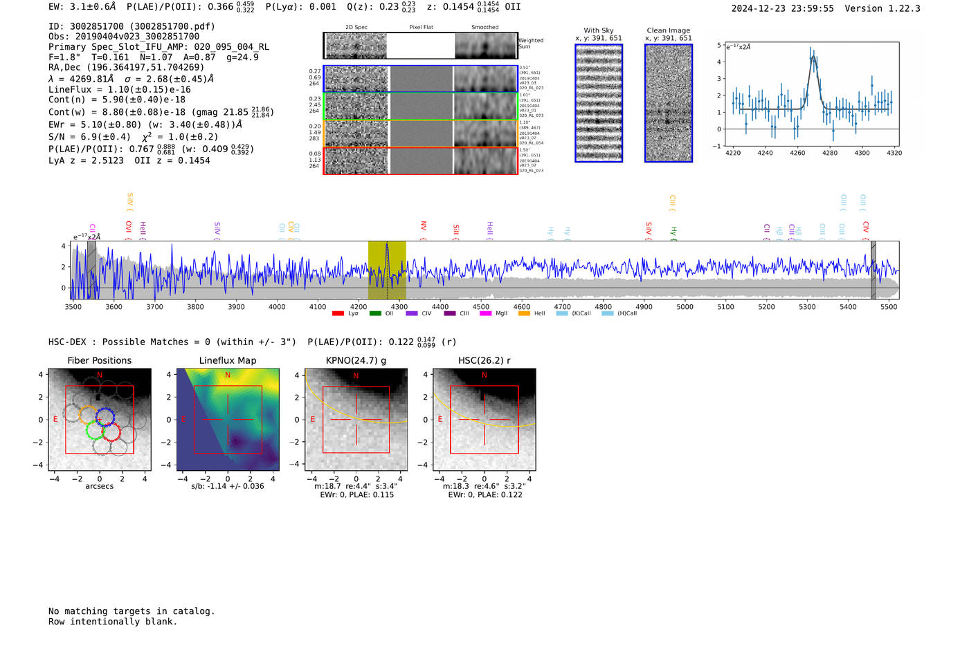Click the red Lyα legend swatch
969x659 pixels.
pos(338,314)
